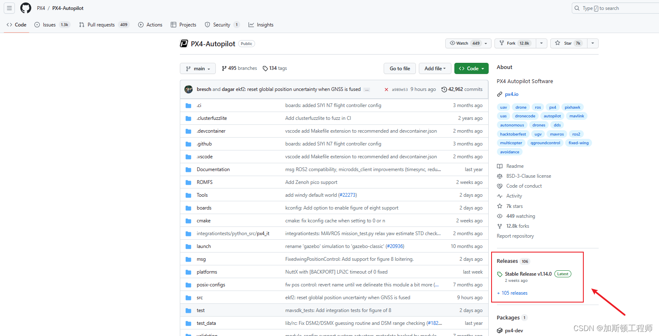Image resolution: width=659 pixels, height=336 pixels.
Task: Click the license scale icon
Action: tap(499, 176)
